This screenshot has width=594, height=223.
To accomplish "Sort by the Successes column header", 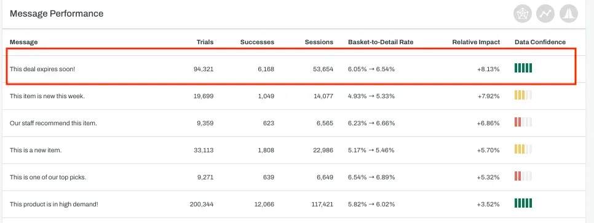I will coord(257,42).
